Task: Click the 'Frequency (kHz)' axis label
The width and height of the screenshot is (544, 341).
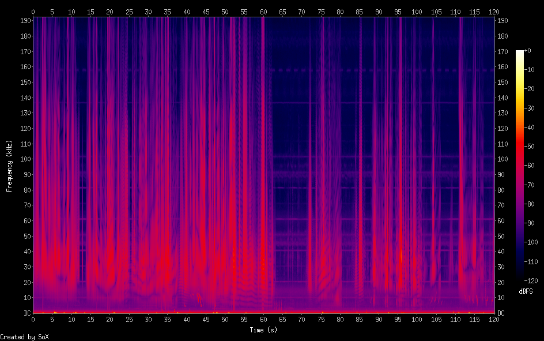Action: pos(9,166)
